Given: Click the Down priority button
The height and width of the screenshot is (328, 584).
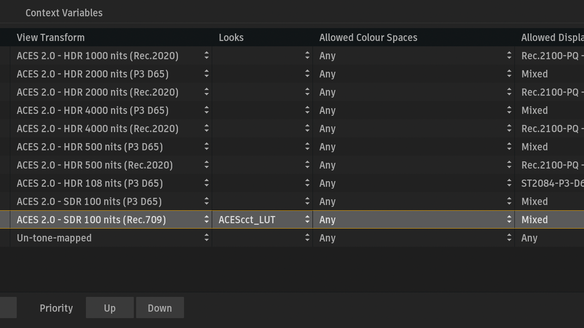Looking at the screenshot, I should [x=160, y=308].
